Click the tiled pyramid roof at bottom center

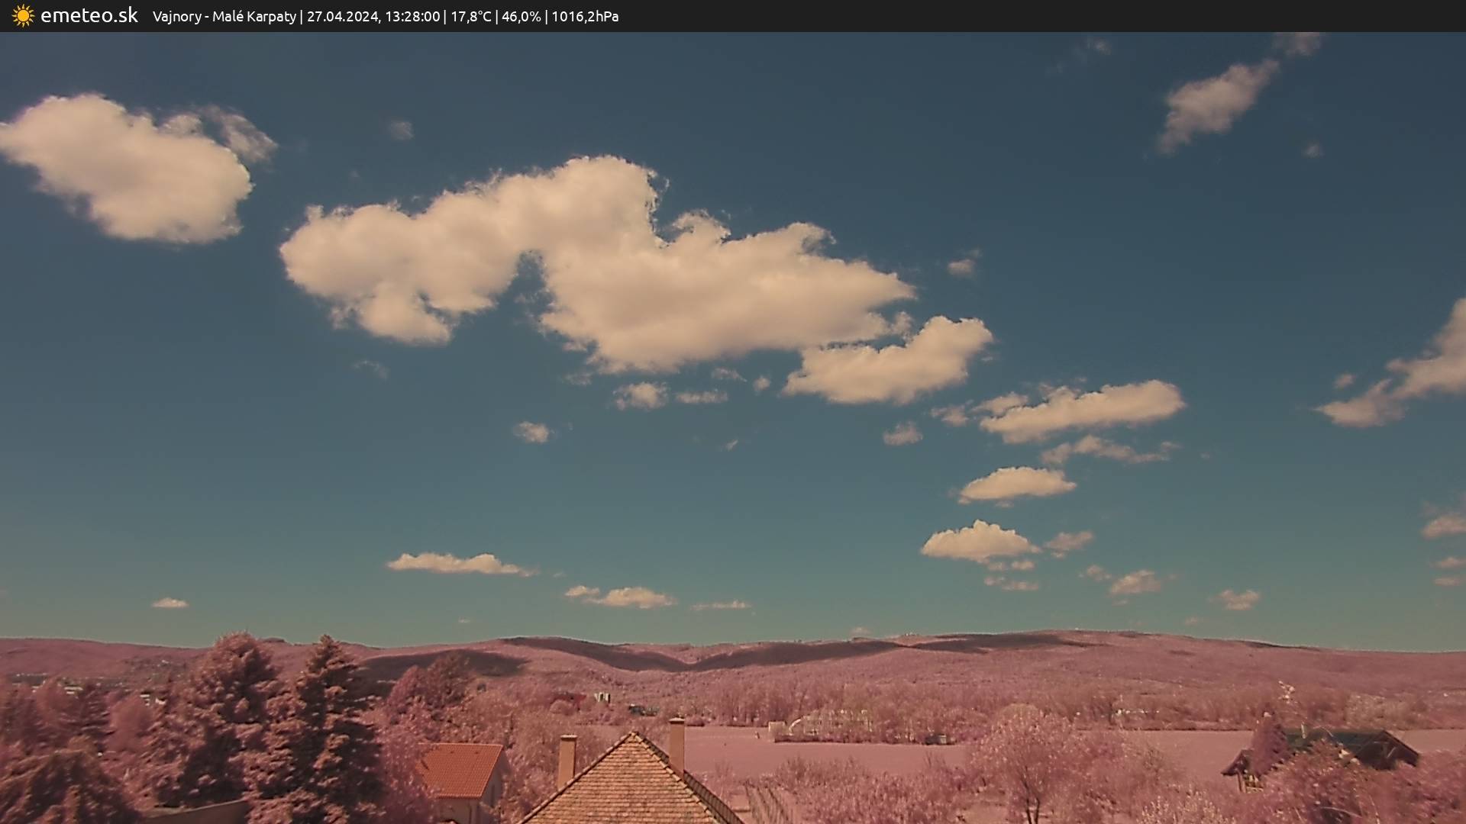click(x=630, y=790)
